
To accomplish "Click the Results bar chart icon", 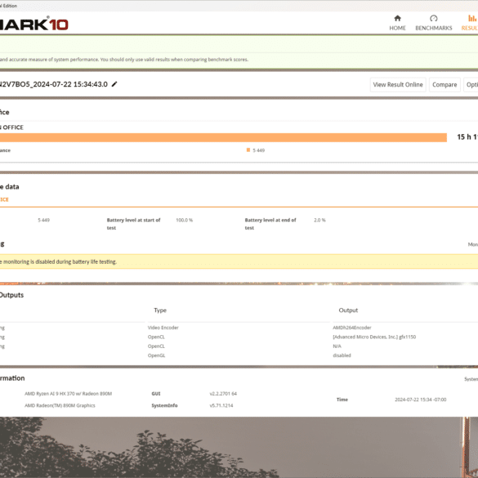I will 472,18.
